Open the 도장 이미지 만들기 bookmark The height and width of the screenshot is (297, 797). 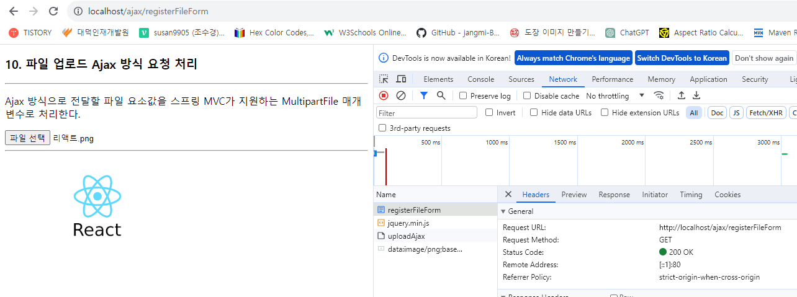pyautogui.click(x=552, y=33)
